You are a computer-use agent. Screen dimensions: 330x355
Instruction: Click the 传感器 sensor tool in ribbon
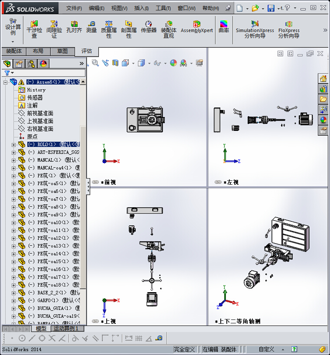coord(149,27)
